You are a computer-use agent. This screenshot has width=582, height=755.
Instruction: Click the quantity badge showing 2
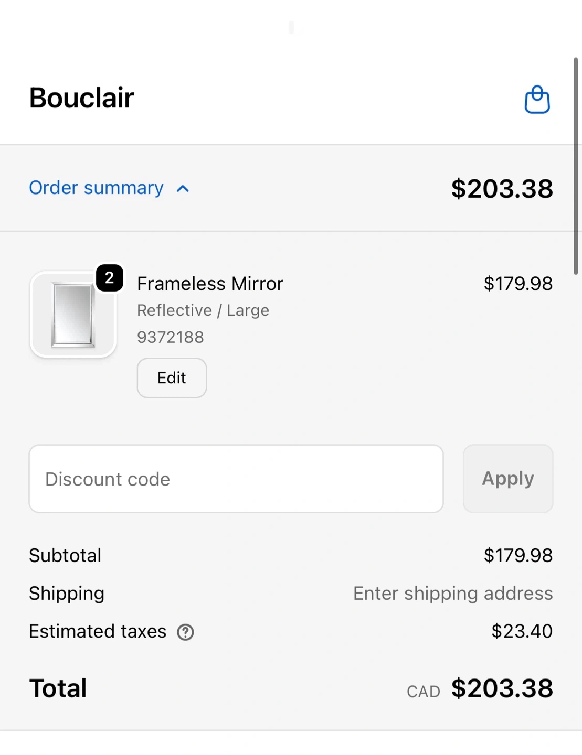[x=110, y=278]
